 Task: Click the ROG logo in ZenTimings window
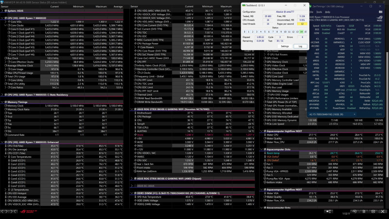point(379,18)
